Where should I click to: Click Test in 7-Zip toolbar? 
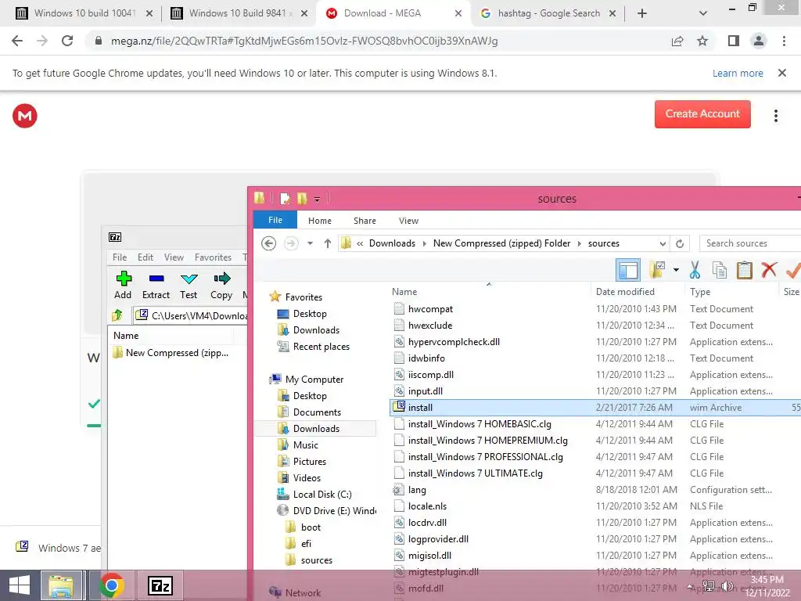pos(189,286)
